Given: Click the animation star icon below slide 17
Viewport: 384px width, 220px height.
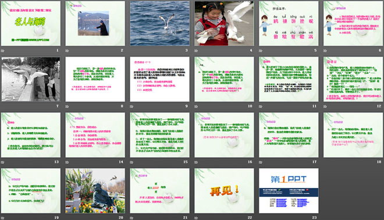Looking at the screenshot, I should click(261, 162).
